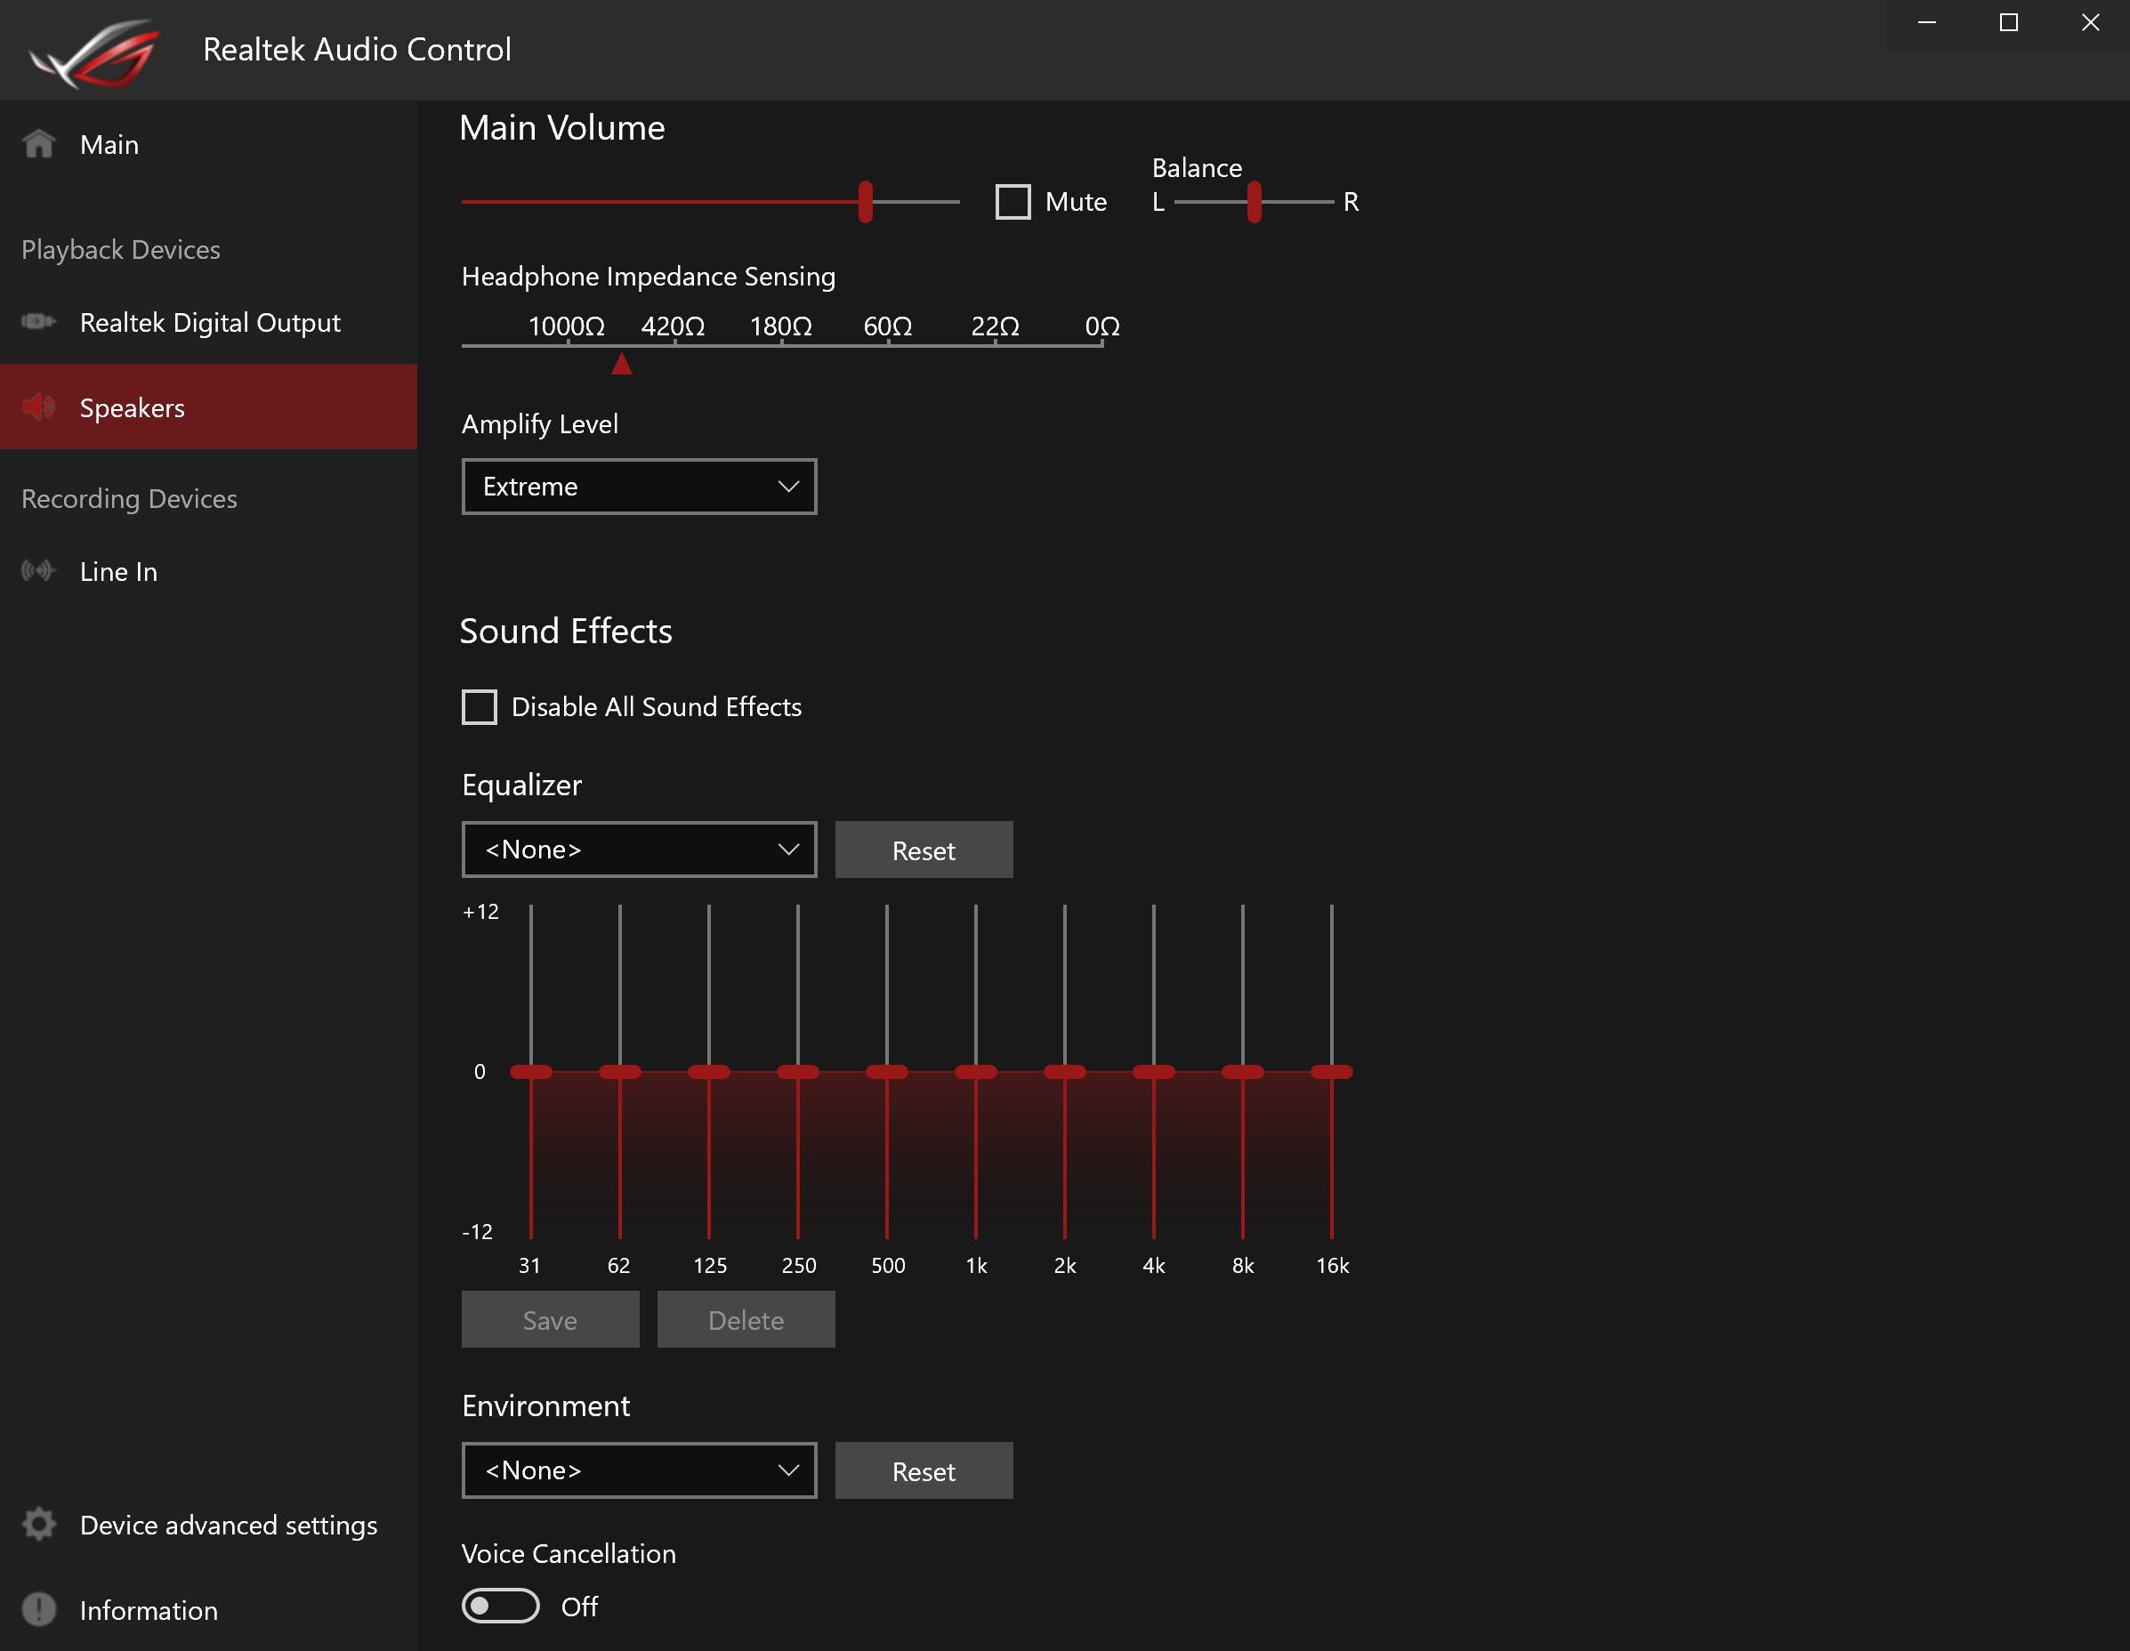
Task: Click the 8k equalizer slider handle
Action: [x=1242, y=1072]
